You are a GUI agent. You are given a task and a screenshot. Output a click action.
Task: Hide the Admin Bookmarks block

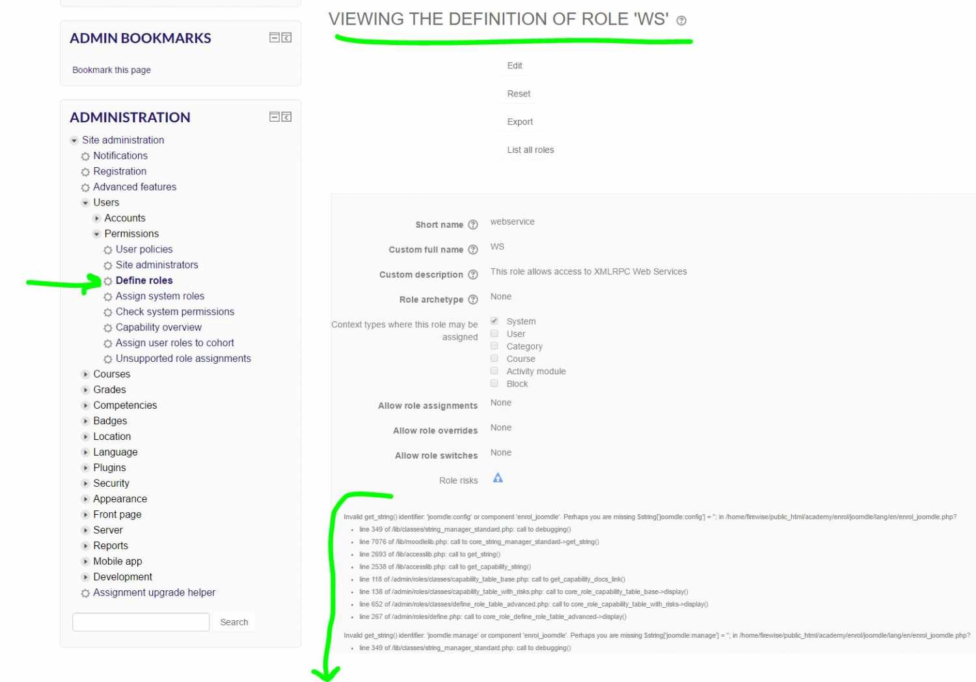point(275,38)
